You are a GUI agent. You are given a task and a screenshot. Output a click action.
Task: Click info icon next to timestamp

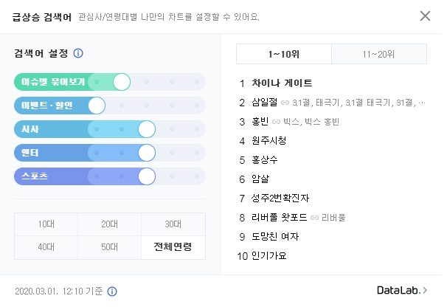[112, 291]
